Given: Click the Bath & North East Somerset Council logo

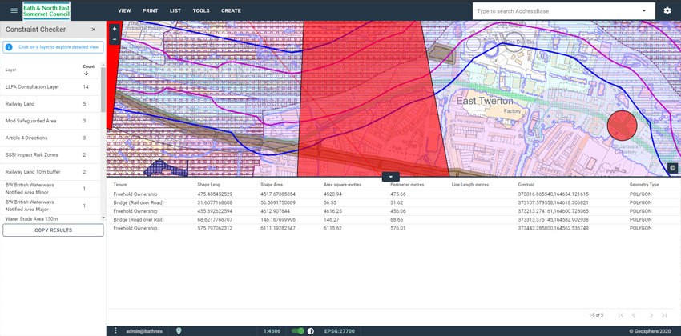Looking at the screenshot, I should pos(46,10).
